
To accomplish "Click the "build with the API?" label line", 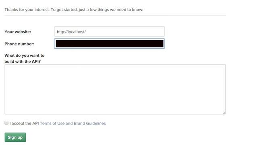I will (23, 62).
